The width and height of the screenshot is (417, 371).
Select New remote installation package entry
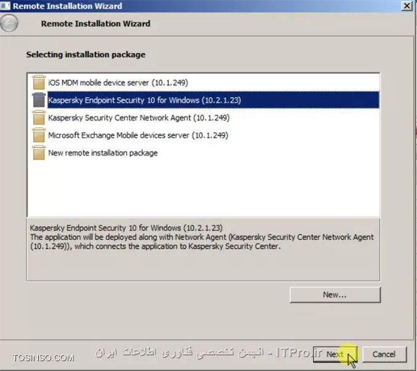[x=103, y=153]
